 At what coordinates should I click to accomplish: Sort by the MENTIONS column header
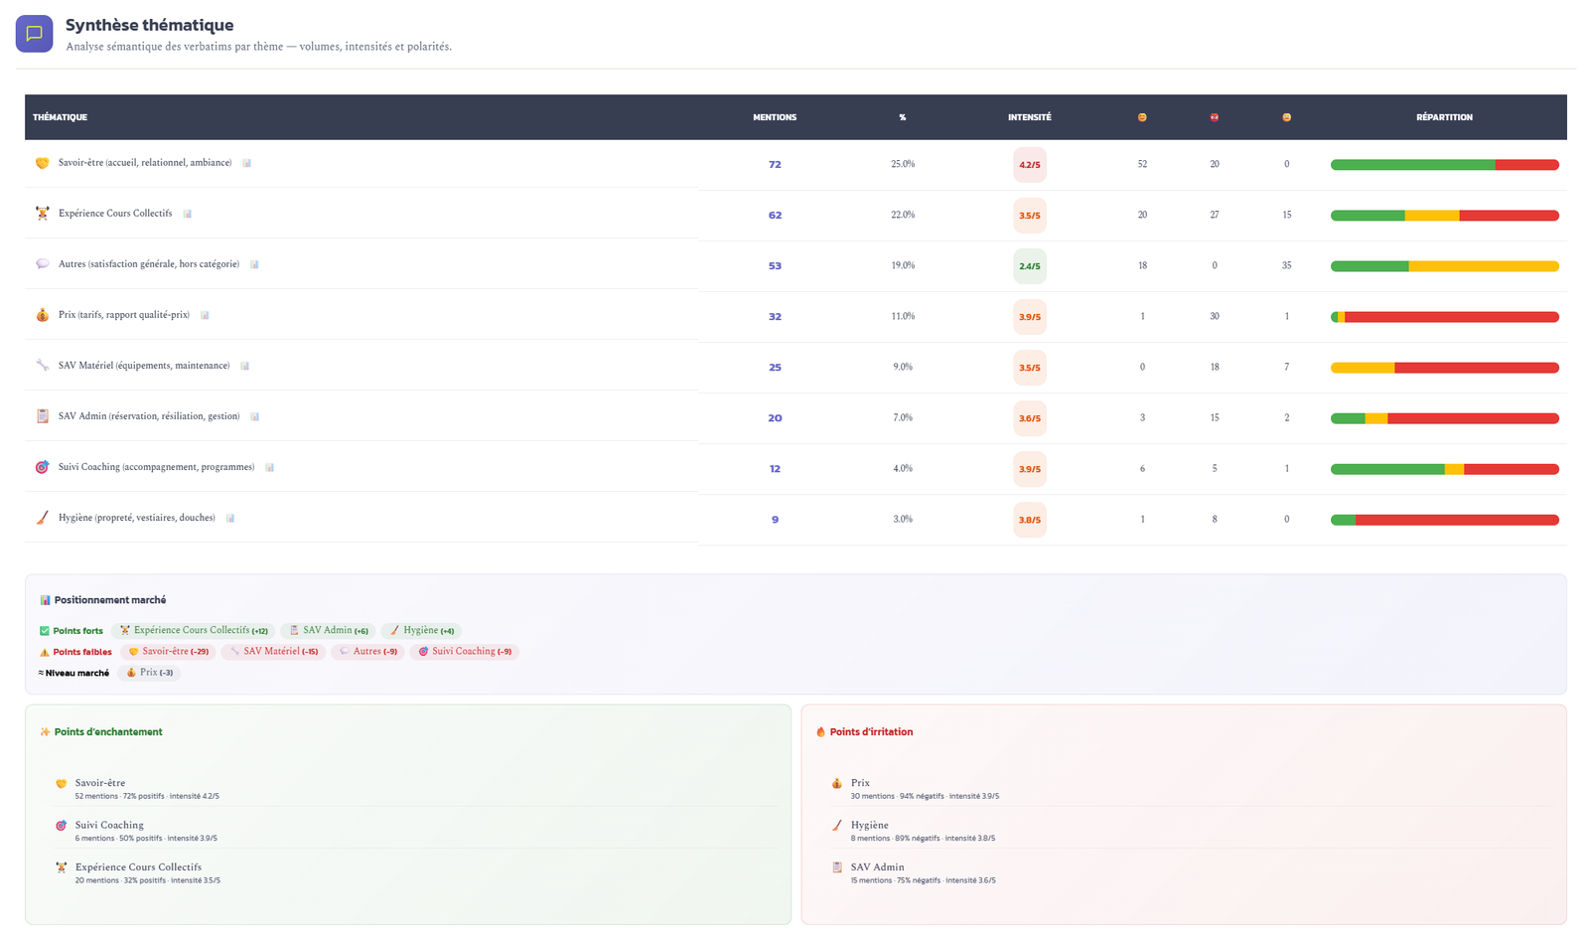tap(775, 117)
